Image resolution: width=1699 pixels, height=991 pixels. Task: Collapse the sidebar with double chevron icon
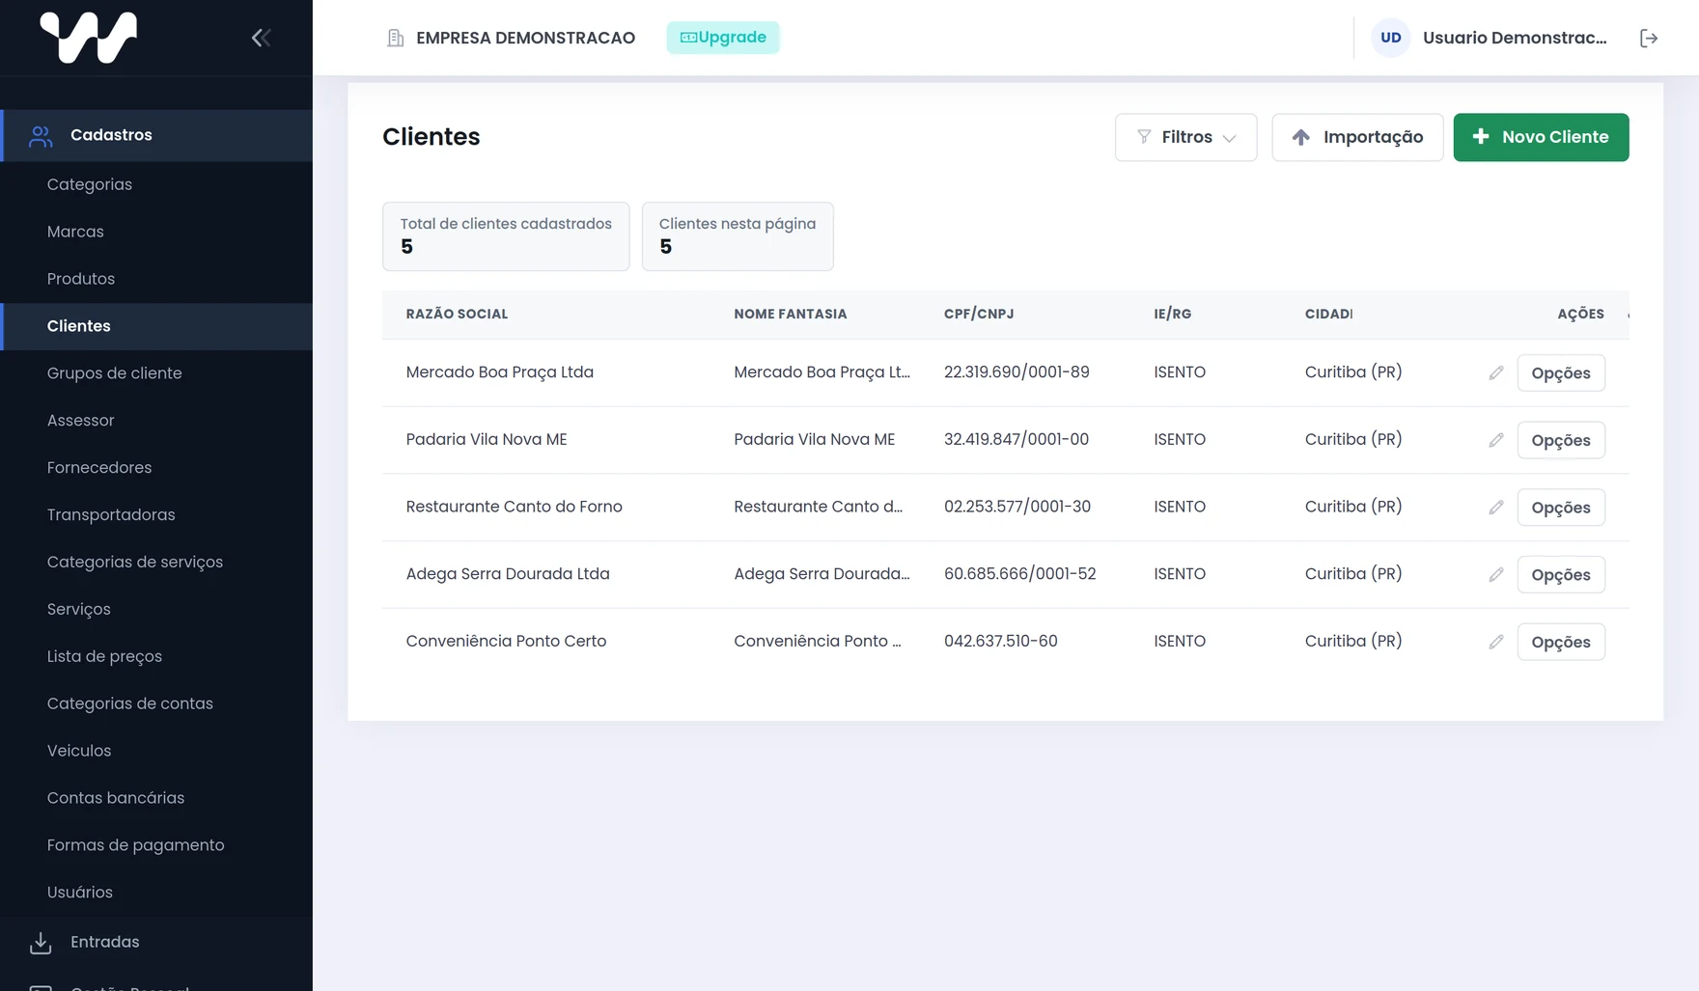[261, 38]
